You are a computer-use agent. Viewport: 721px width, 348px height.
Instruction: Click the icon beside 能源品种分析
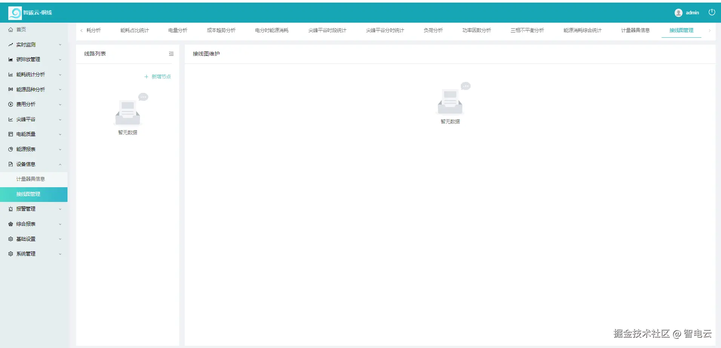pos(11,89)
